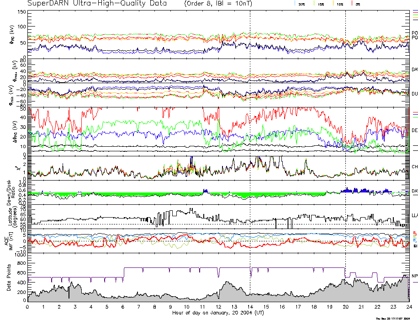Click the 15% legend label
The height and width of the screenshot is (320, 418).
(x=321, y=4)
